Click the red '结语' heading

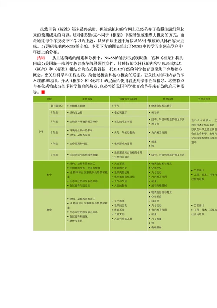tap(41, 58)
